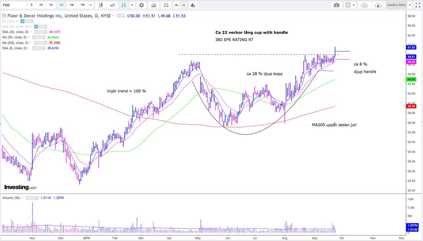
Task: Delete the EMA (20, close, 0) indicator
Action: click(45, 32)
